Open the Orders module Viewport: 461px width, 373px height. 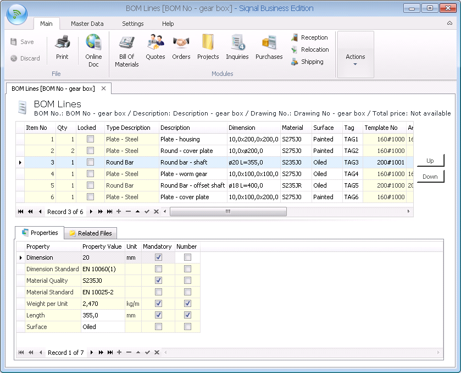(x=181, y=48)
